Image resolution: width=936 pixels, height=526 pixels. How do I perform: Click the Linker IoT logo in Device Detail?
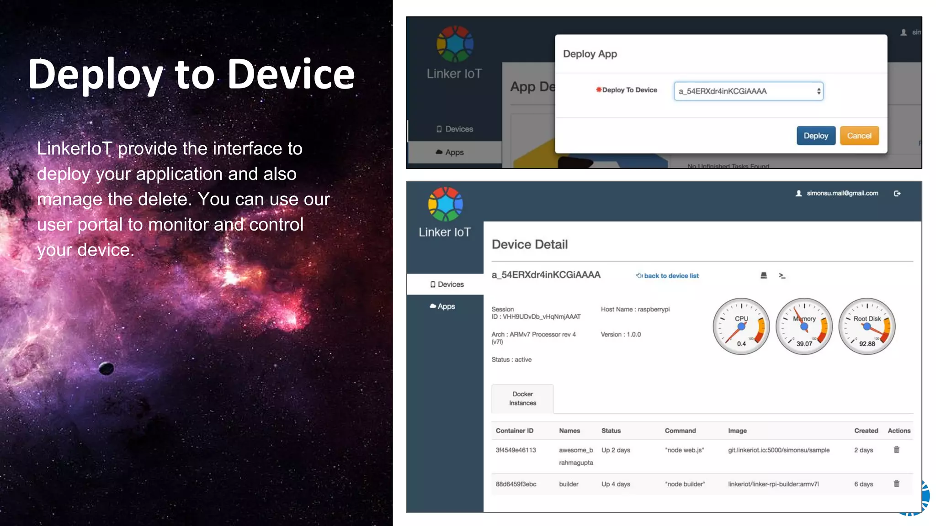pyautogui.click(x=445, y=205)
